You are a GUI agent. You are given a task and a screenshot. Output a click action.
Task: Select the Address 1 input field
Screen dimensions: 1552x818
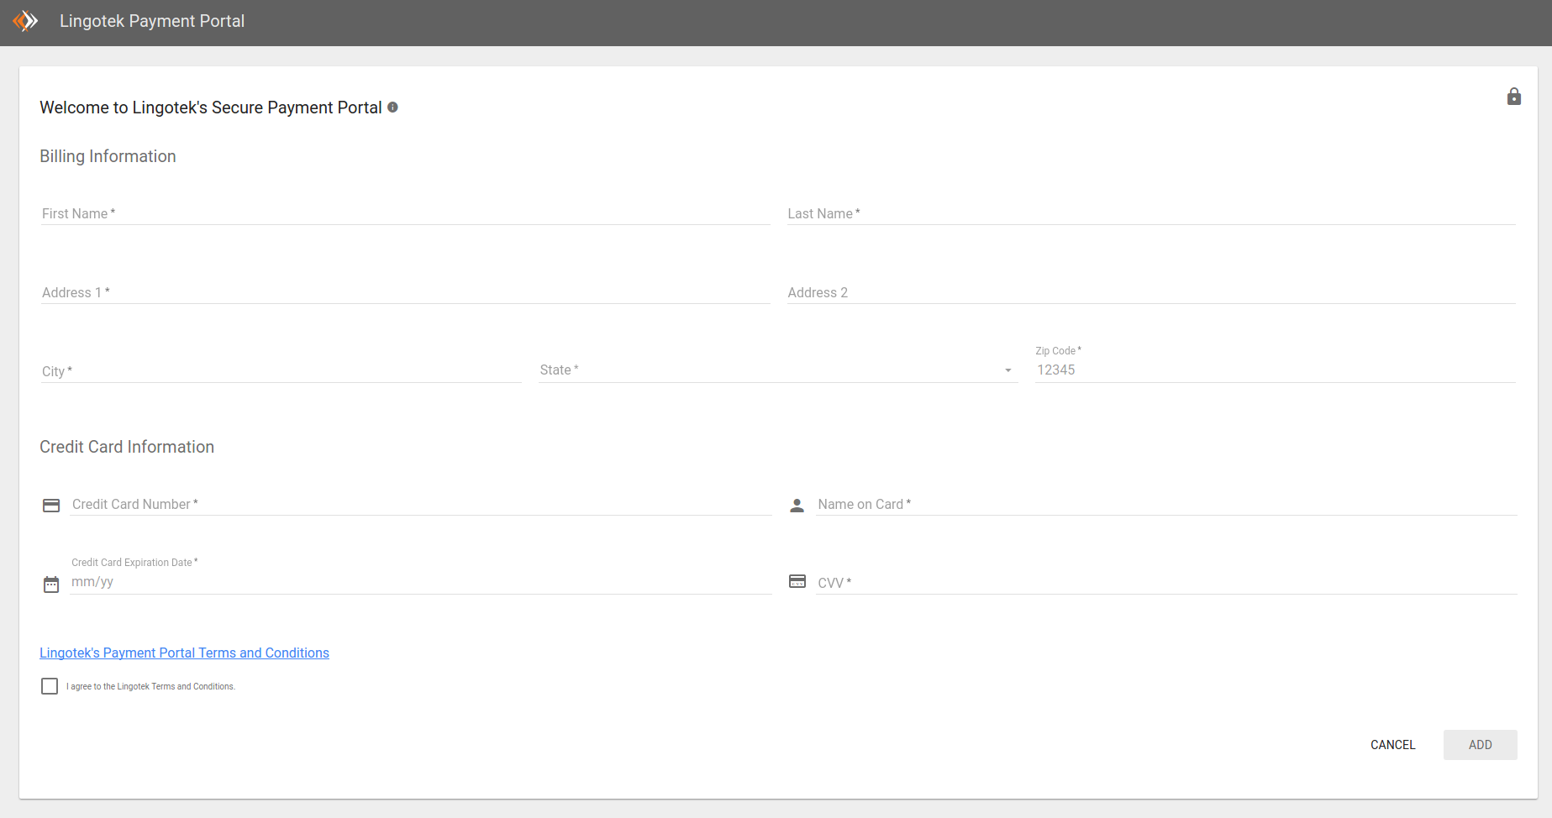(405, 292)
